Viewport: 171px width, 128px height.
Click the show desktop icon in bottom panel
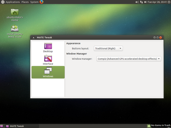coord(1,126)
